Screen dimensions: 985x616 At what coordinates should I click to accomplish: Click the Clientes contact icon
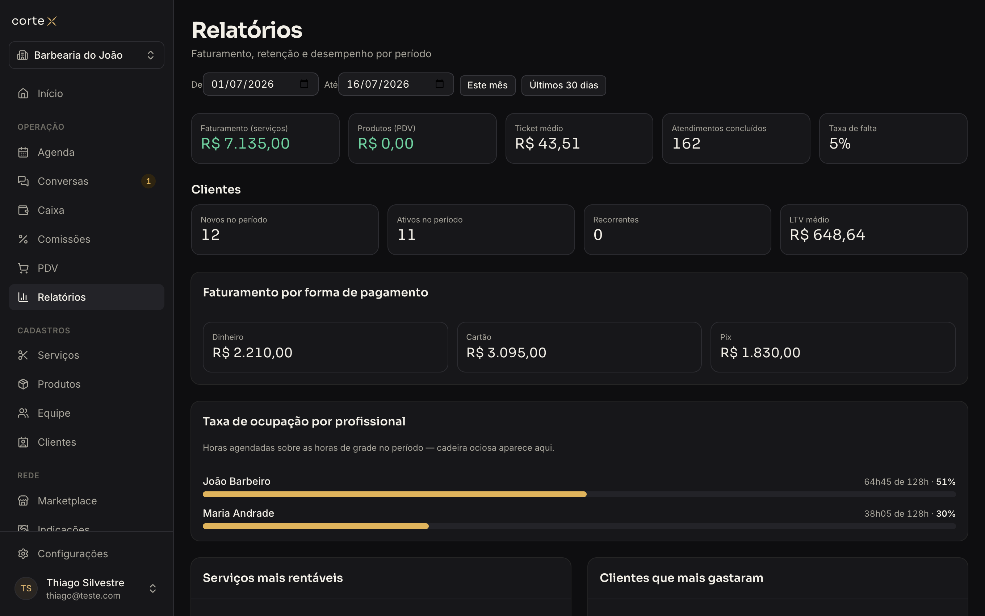(x=23, y=442)
